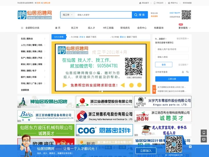Focus the 请输入密码 password field

point(172,57)
